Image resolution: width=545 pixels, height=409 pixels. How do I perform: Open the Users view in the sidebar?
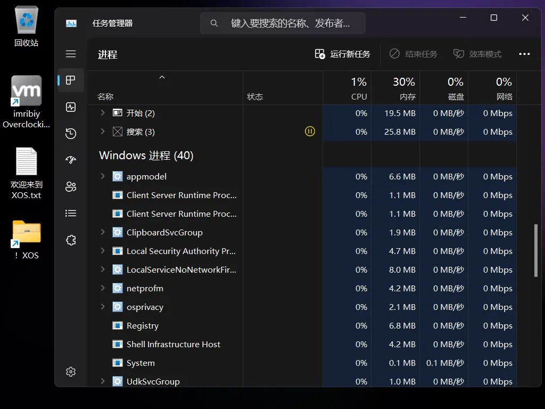coord(71,186)
